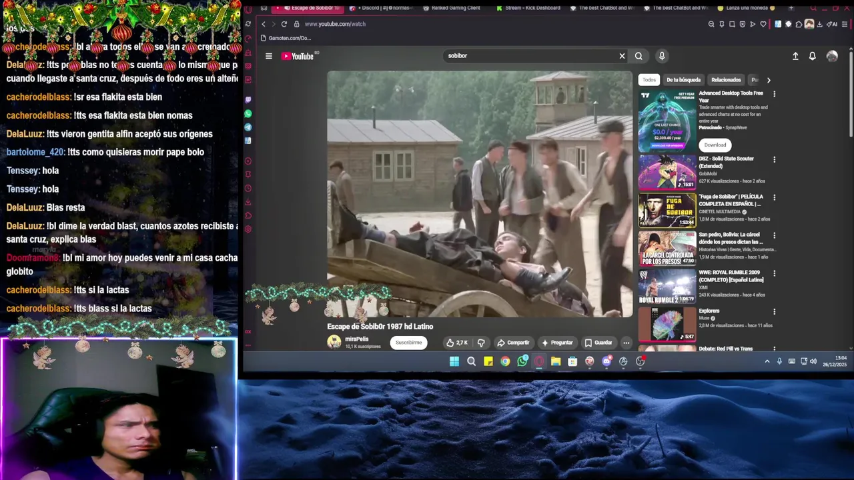The height and width of the screenshot is (480, 854).
Task: Click the Preguntar button
Action: point(557,343)
